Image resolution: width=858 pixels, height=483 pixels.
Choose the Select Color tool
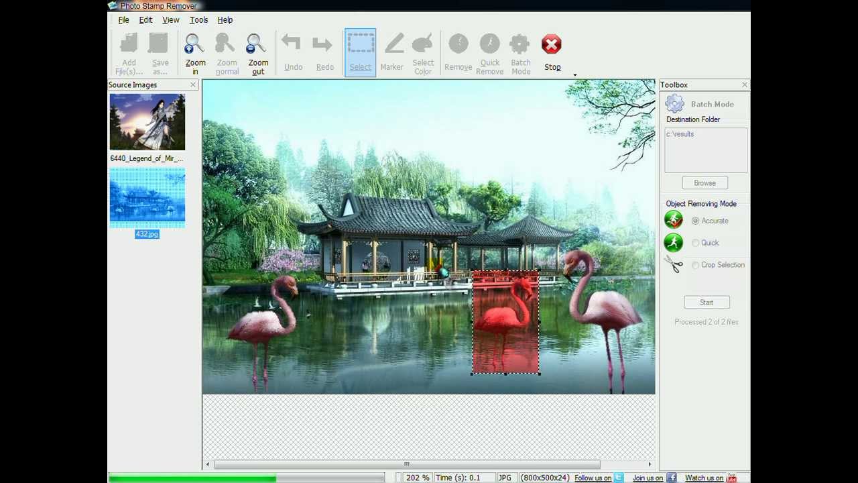pos(422,44)
